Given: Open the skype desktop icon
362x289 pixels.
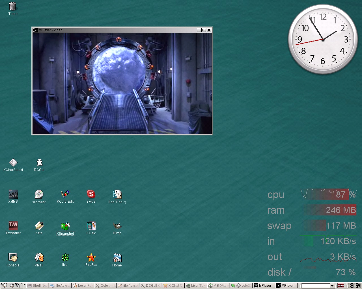Looking at the screenshot, I should pos(91,196).
